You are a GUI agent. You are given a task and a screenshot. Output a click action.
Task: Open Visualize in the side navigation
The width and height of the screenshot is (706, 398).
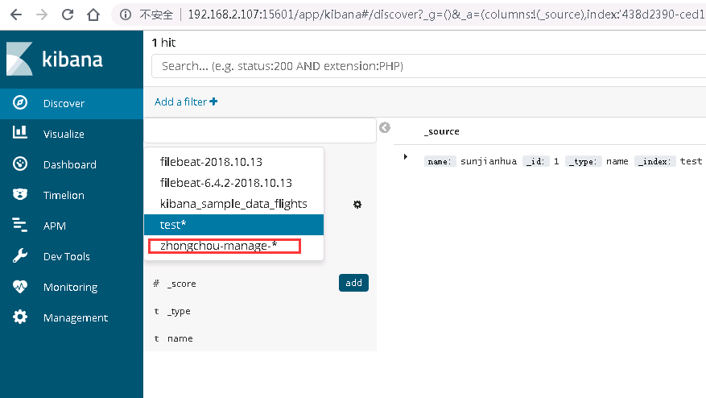coord(72,135)
